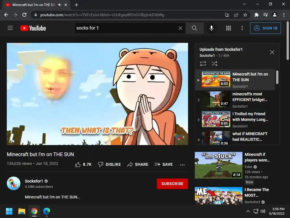The height and width of the screenshot is (218, 290).
Task: Open File Explorer from taskbar
Action: click(x=22, y=211)
